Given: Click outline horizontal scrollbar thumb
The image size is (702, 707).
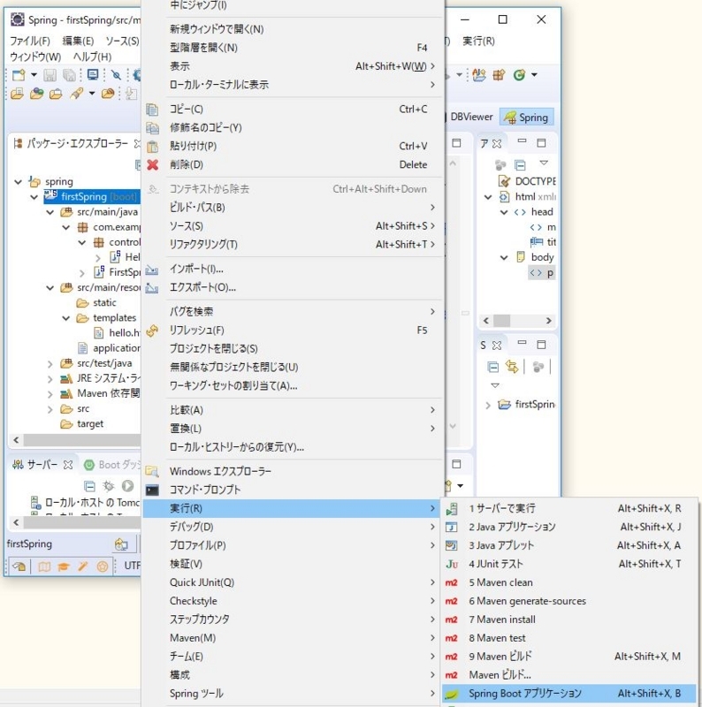Looking at the screenshot, I should click(501, 321).
